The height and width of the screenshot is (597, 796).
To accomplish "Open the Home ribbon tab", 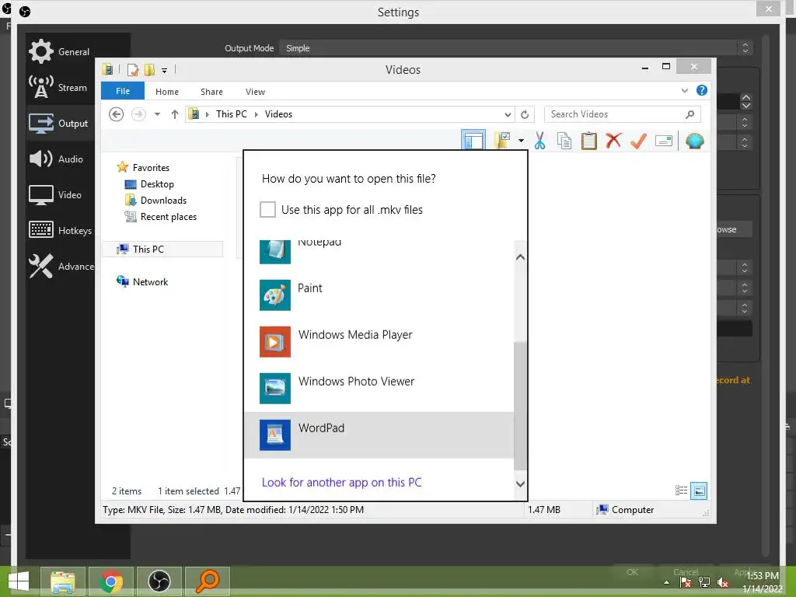I will 167,92.
